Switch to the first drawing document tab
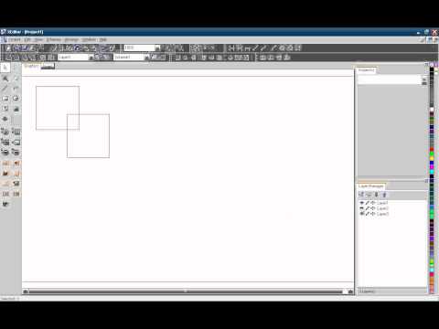 coord(31,66)
